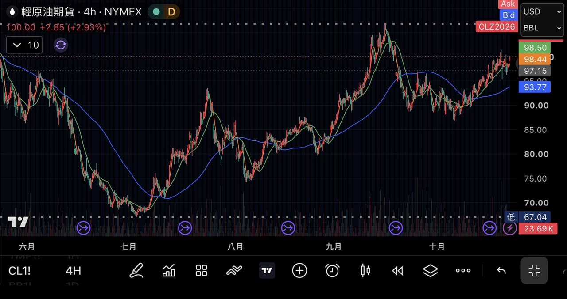Tap the four-square grid layout icon
The width and height of the screenshot is (567, 299).
pyautogui.click(x=202, y=270)
